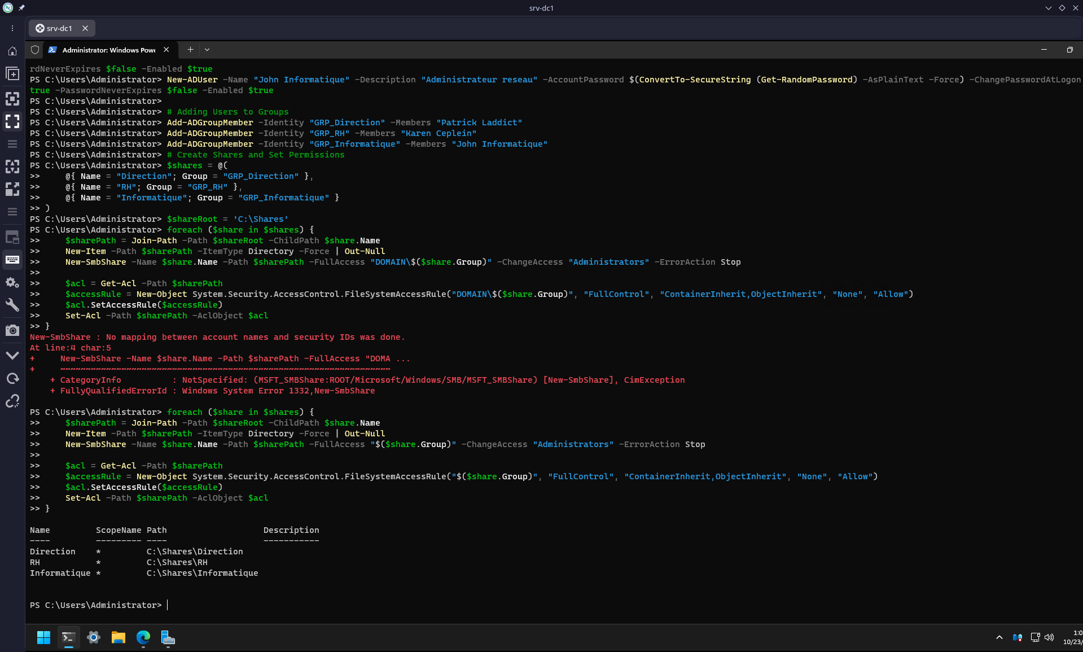Open the terminal new-tab profile dropdown chevron

[207, 50]
